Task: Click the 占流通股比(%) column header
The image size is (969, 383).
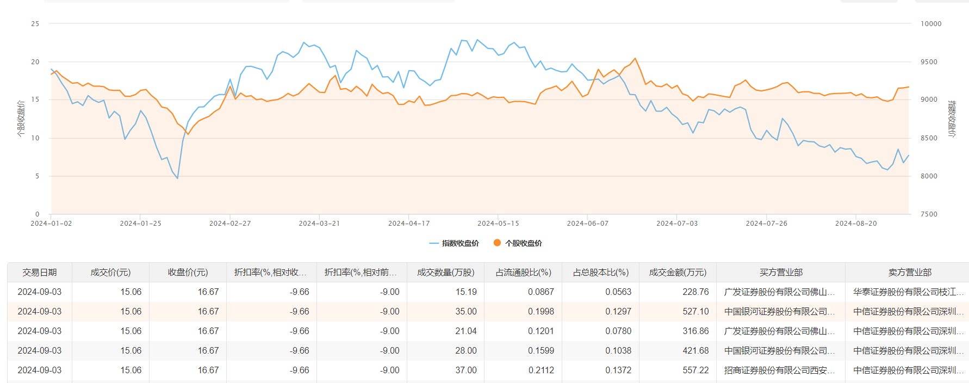Action: click(523, 272)
